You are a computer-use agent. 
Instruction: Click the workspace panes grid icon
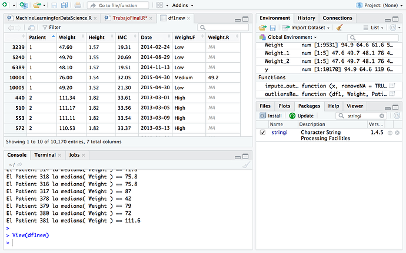click(160, 5)
